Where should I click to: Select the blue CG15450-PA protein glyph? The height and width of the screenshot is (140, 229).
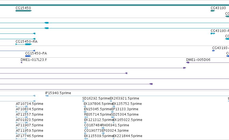(28, 56)
